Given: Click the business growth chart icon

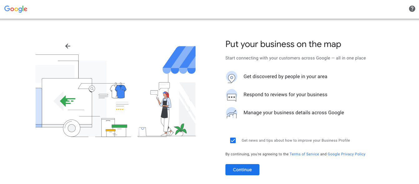Looking at the screenshot, I should point(231,113).
